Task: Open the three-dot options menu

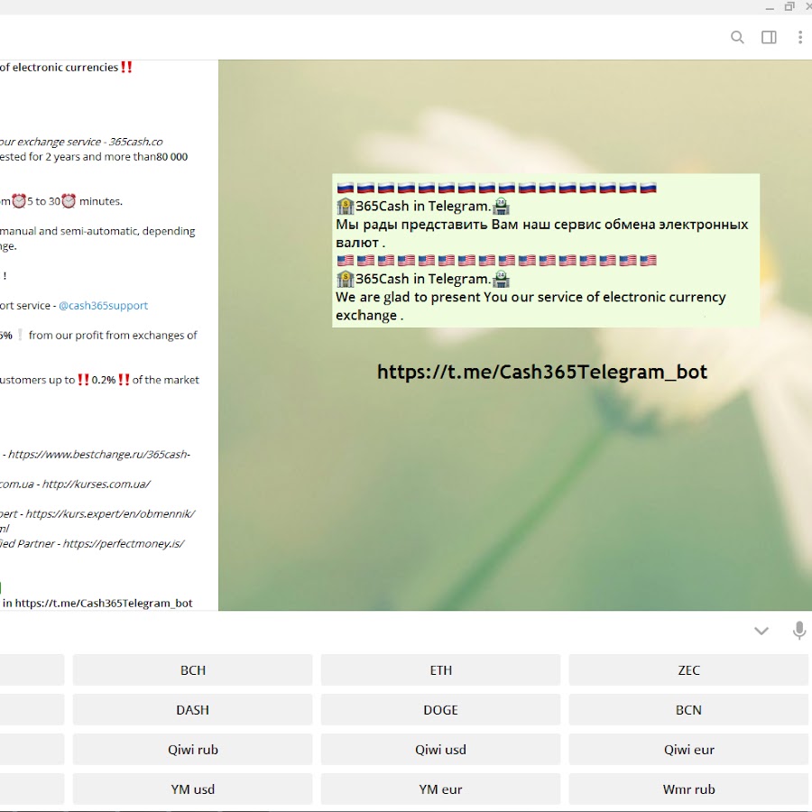Action: [799, 37]
